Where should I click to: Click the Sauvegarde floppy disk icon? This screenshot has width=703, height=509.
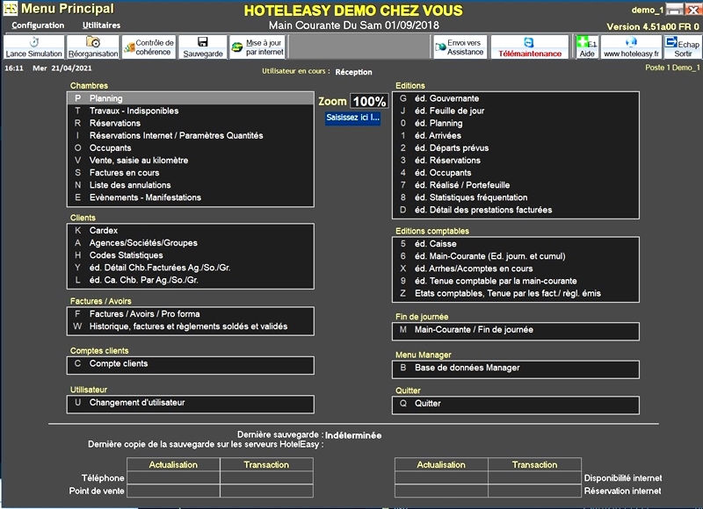click(202, 47)
